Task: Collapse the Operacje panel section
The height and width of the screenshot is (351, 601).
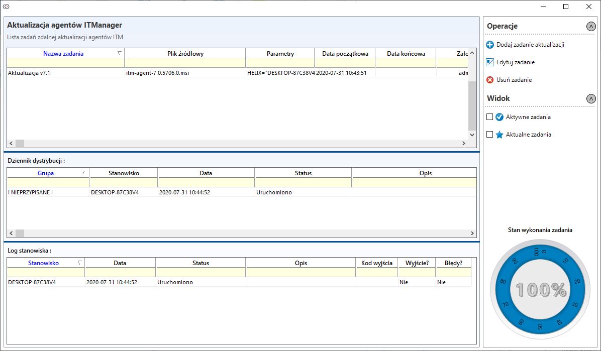Action: (591, 27)
